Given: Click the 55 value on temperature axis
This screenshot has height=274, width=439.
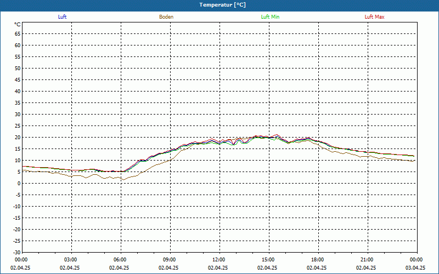Looking at the screenshot, I should click(x=18, y=57).
